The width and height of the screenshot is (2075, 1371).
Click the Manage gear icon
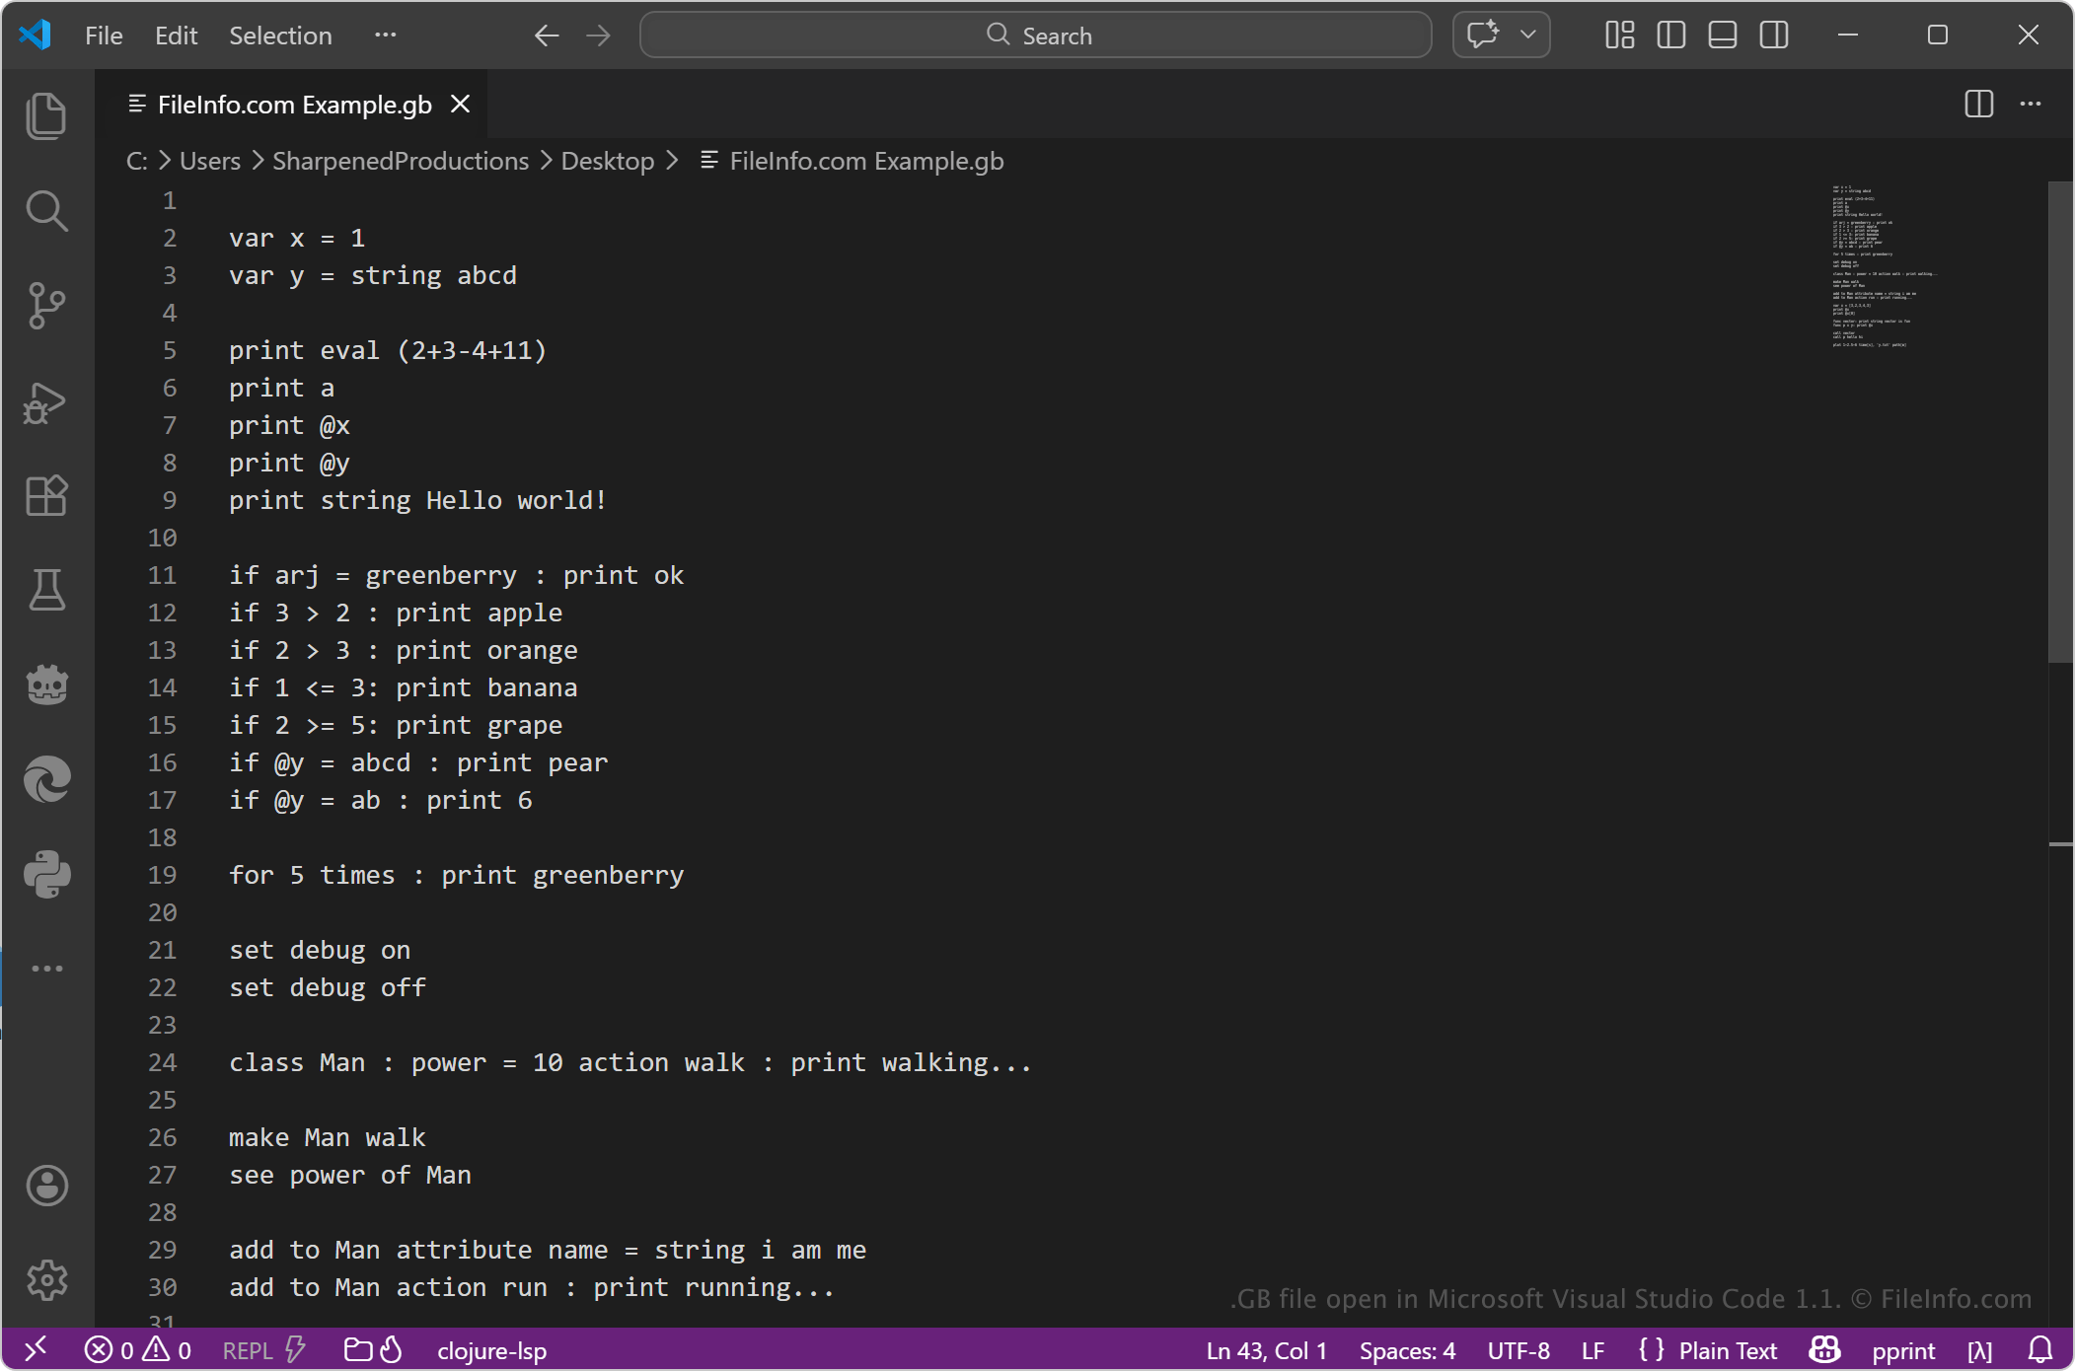pyautogui.click(x=46, y=1280)
